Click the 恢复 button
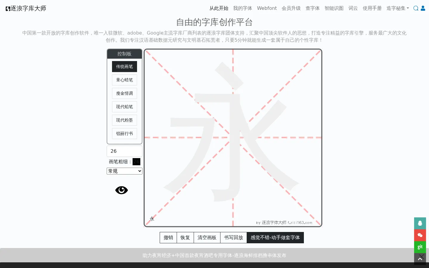This screenshot has height=268, width=429. pos(185,238)
